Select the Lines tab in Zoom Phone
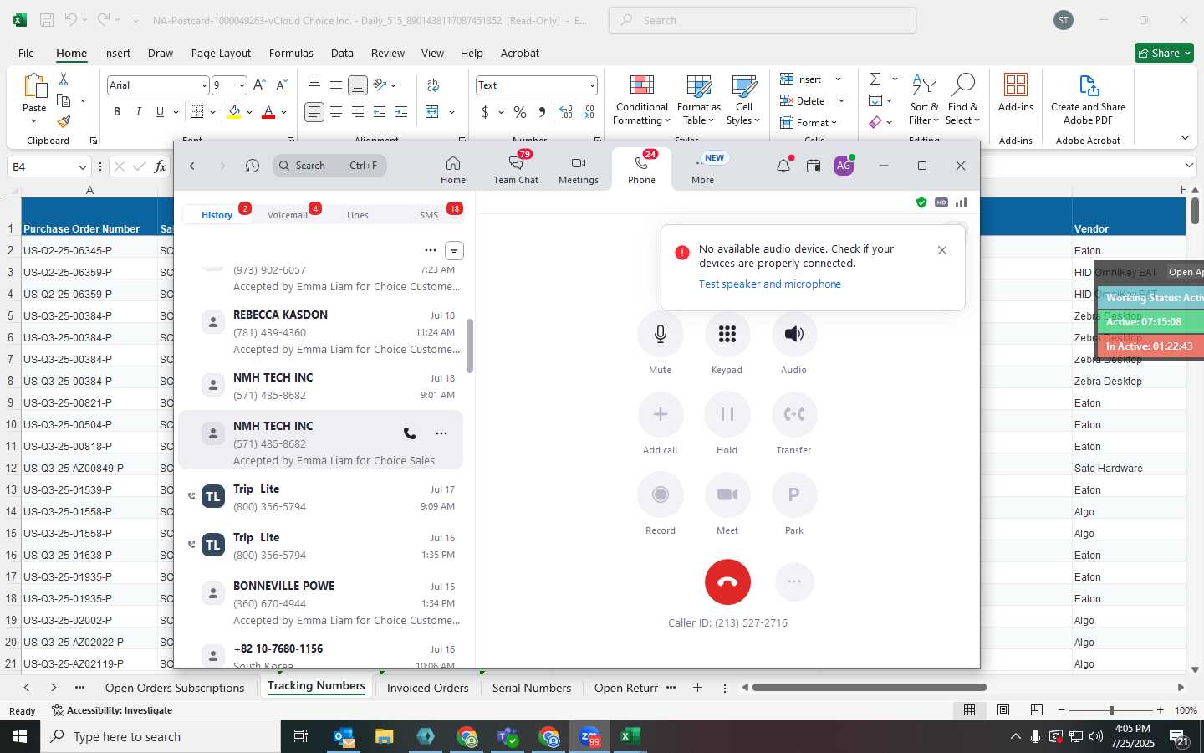Viewport: 1204px width, 753px height. [358, 215]
